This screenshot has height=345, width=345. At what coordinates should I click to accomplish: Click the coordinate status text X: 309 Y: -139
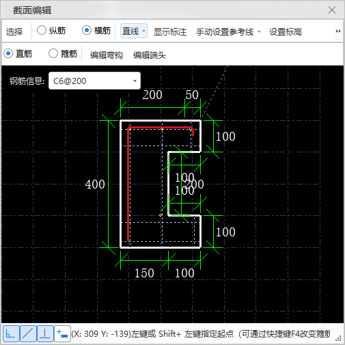coord(101,334)
